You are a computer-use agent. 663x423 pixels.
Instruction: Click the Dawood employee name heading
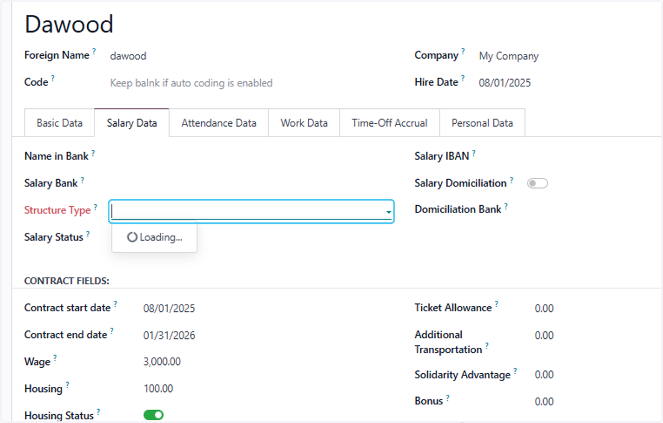69,24
